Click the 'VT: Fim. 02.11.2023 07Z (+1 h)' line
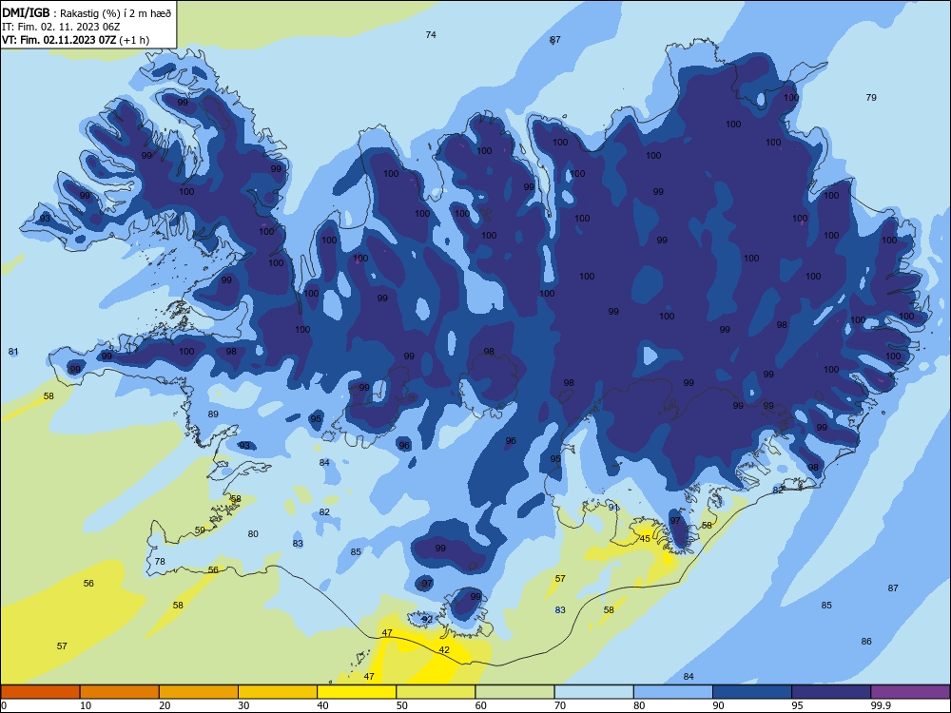Image resolution: width=951 pixels, height=713 pixels. point(75,40)
